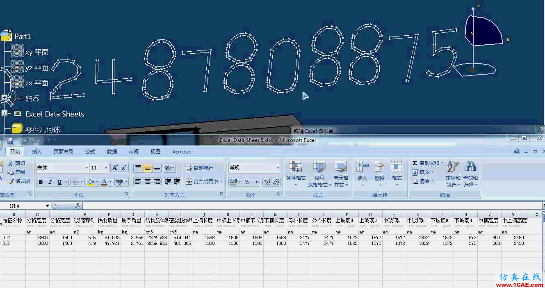Click the Cut (剪切) button
This screenshot has width=545, height=288.
(16, 163)
